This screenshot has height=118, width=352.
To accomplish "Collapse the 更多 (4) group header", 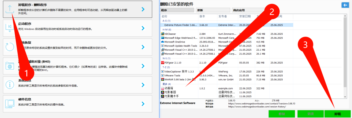I will point(167,84).
